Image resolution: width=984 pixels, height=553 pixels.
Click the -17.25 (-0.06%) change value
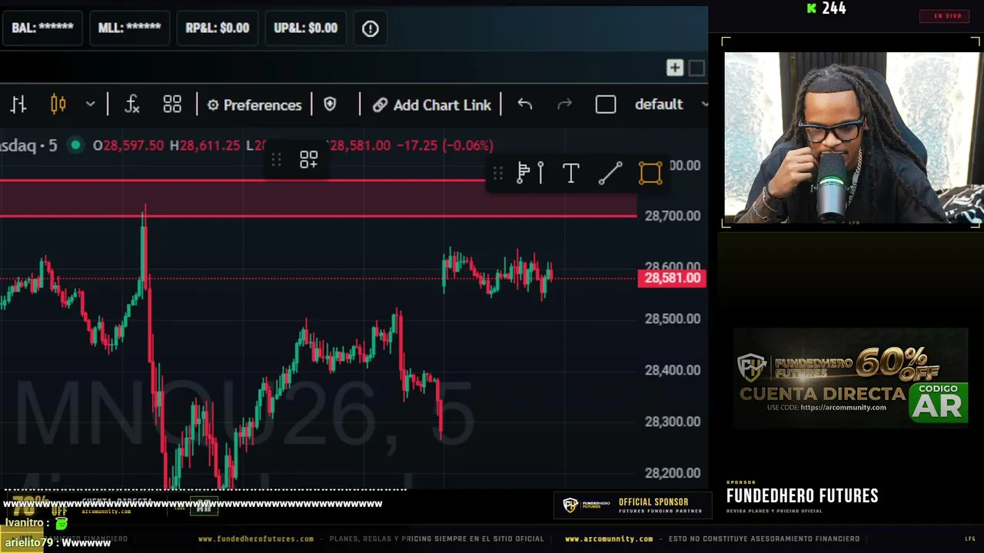point(444,145)
